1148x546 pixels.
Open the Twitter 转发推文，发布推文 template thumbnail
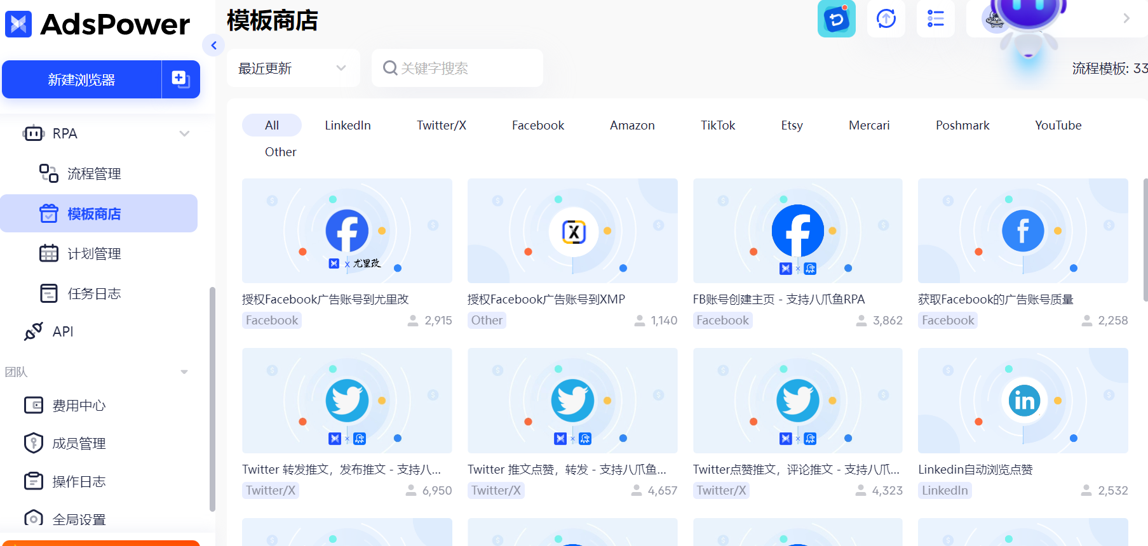coord(347,401)
